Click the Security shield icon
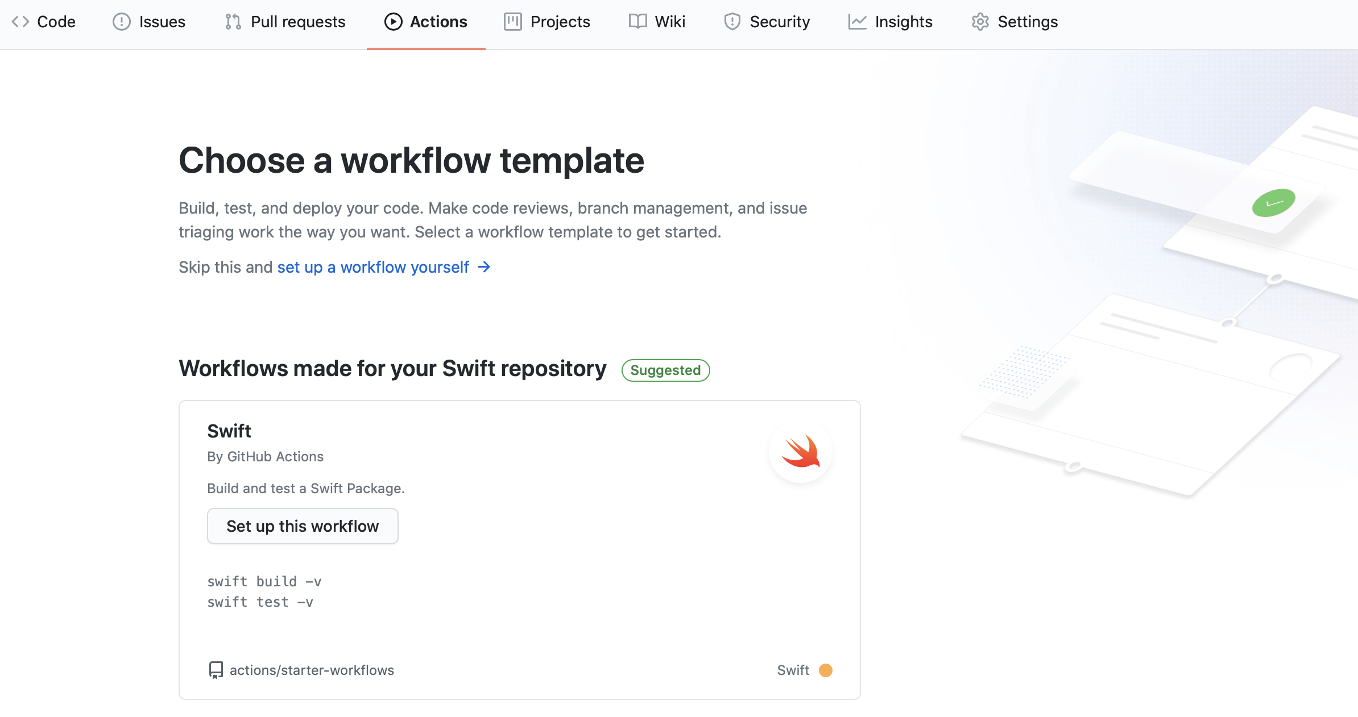Viewport: 1358px width, 717px height. [x=732, y=22]
